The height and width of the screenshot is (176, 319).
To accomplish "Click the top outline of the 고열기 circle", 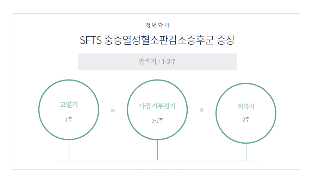I will coord(69,81).
